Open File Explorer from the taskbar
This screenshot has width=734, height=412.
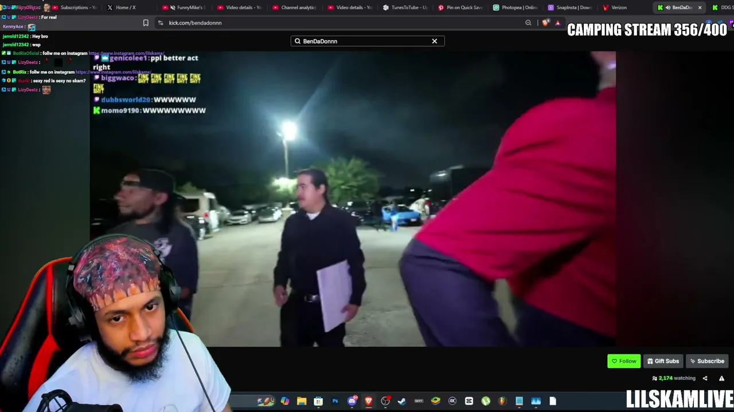pos(302,401)
